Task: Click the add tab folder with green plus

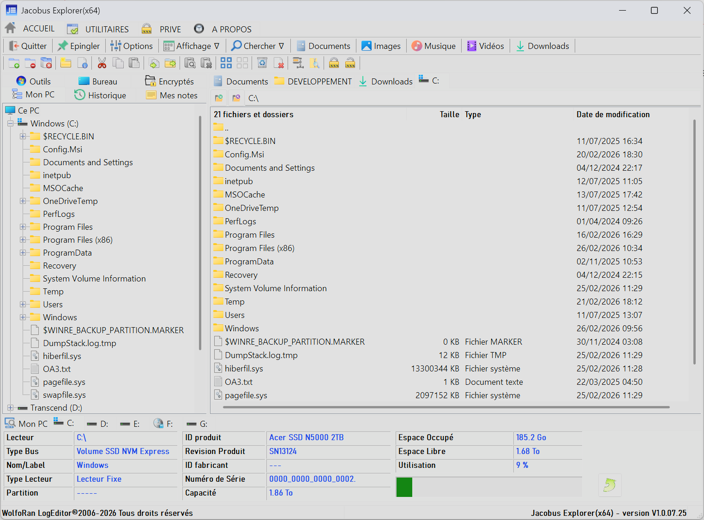Action: point(14,63)
